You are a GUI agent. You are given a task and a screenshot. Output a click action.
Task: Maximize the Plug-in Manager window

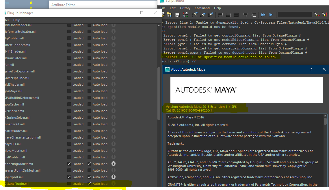142,13
